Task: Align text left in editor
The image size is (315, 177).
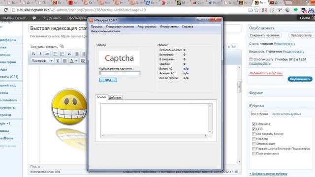Action: coord(77,54)
